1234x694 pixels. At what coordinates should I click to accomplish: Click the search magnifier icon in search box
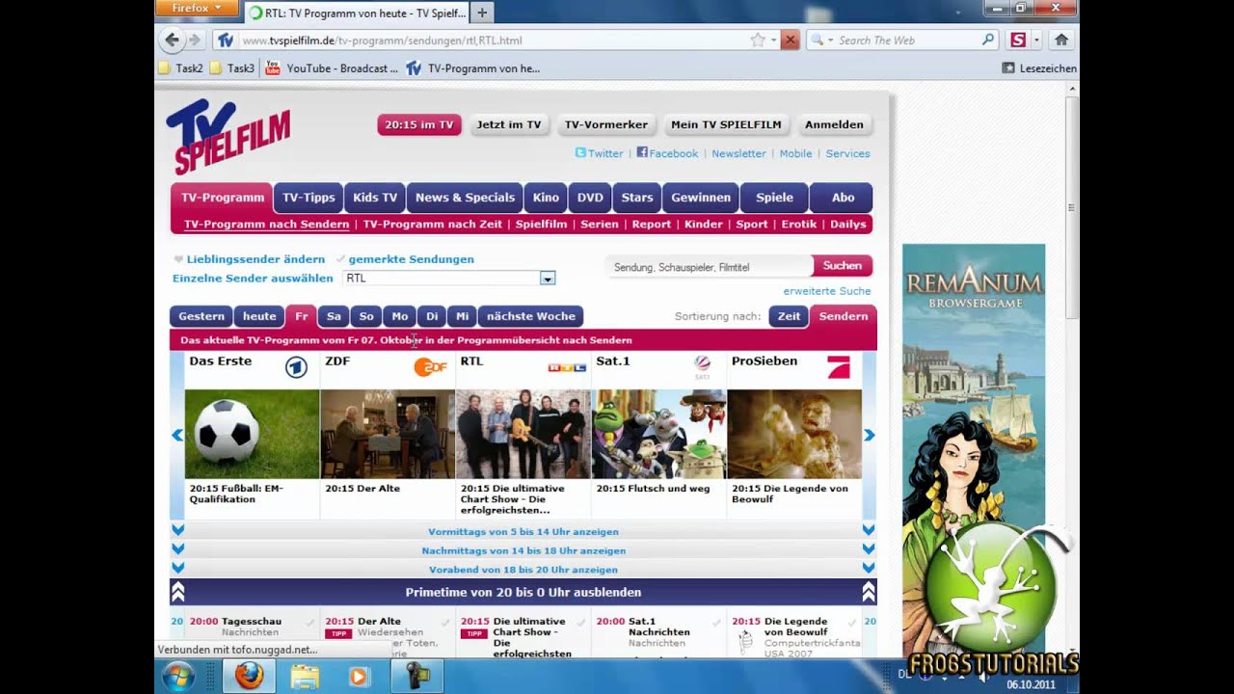click(988, 40)
